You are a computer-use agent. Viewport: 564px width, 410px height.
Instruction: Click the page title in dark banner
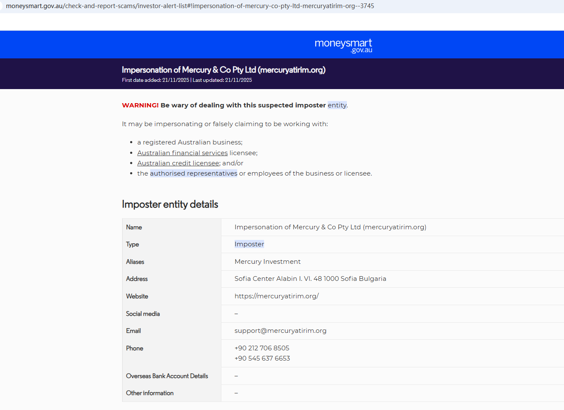coord(224,70)
